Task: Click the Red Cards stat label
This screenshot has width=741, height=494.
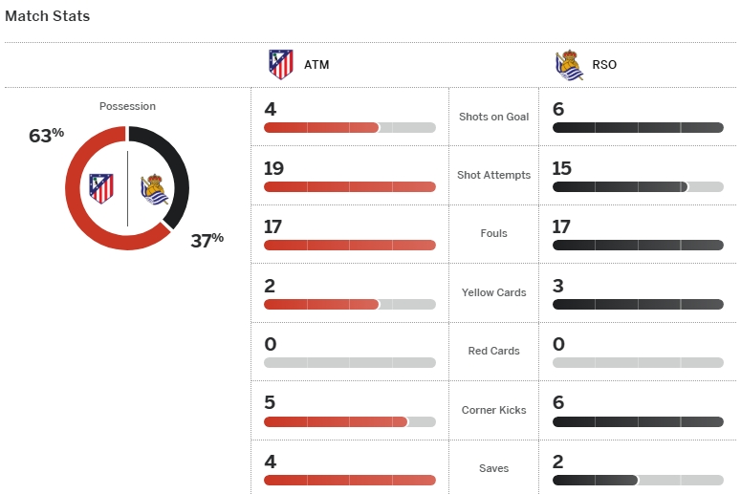Action: 493,351
